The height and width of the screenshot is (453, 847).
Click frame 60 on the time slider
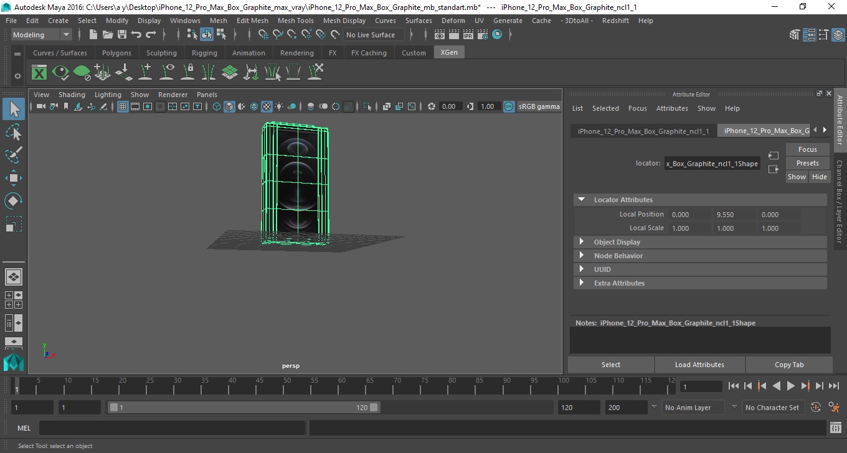[x=342, y=387]
